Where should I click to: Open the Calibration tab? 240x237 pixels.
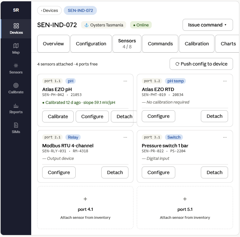(197, 44)
